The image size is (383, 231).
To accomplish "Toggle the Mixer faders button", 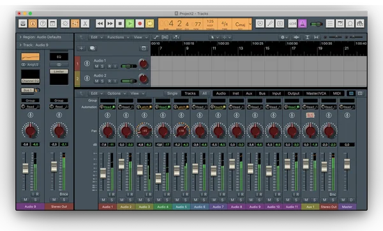I will tap(75, 24).
